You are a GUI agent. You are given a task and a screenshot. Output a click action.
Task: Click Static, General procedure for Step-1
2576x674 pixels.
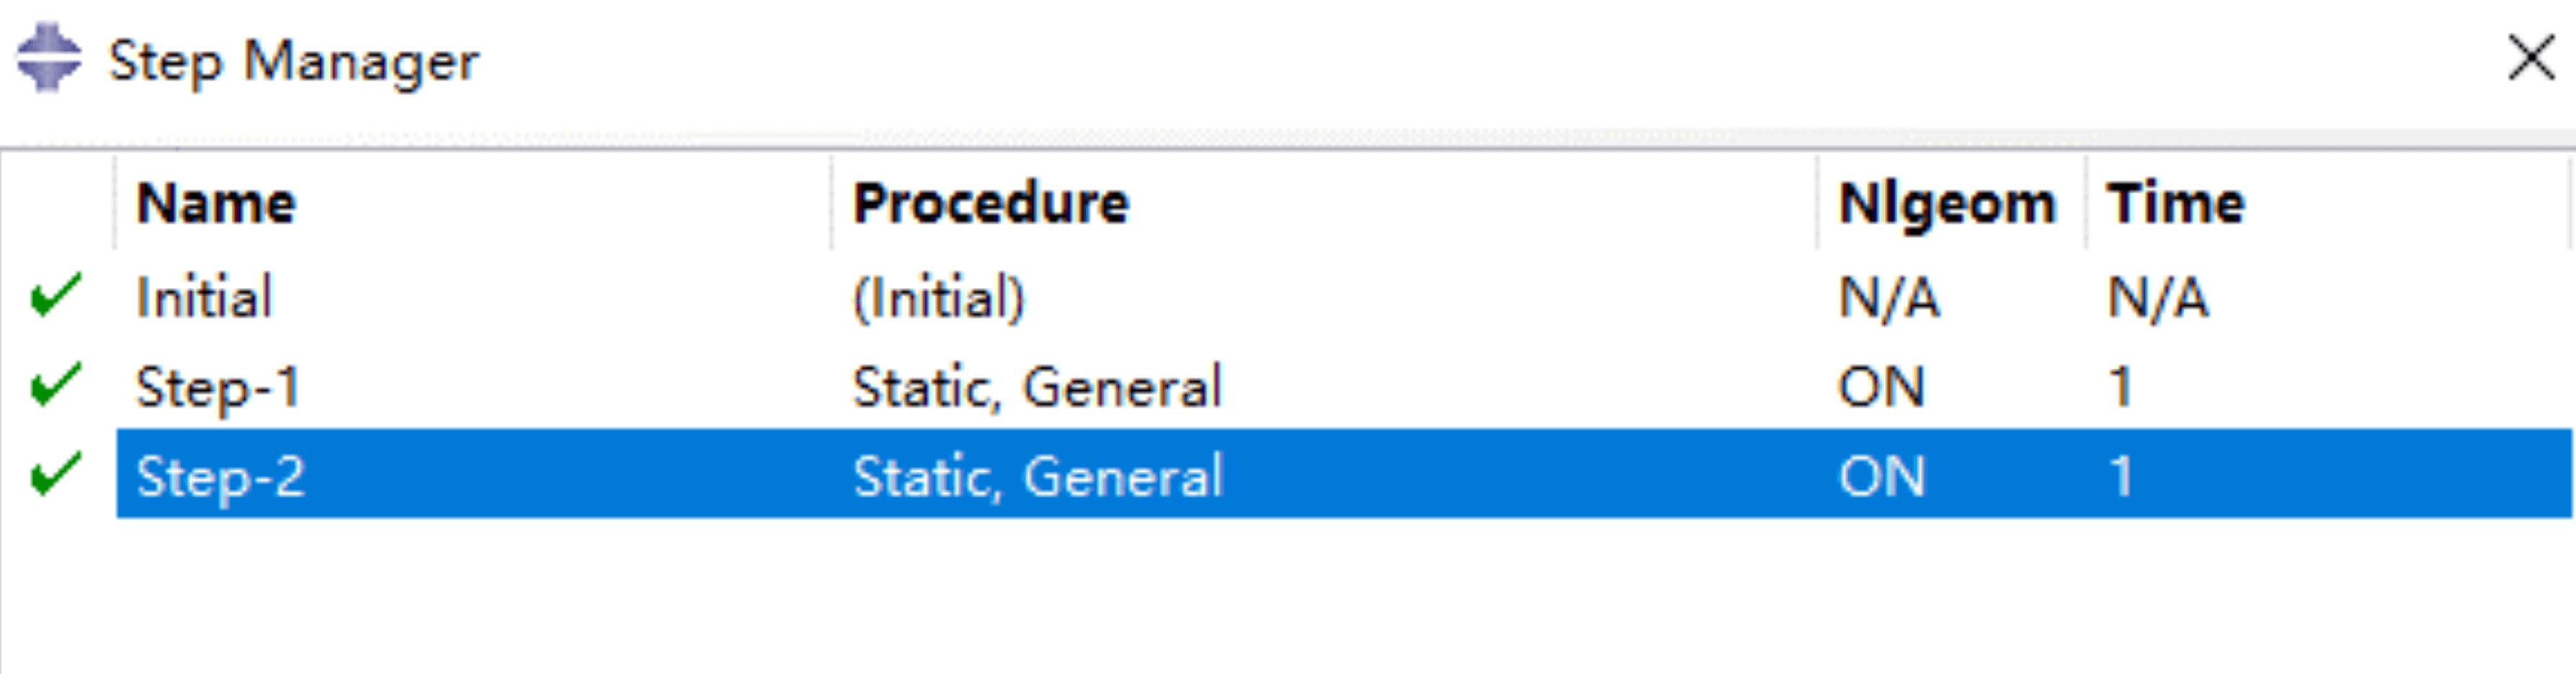point(1037,387)
